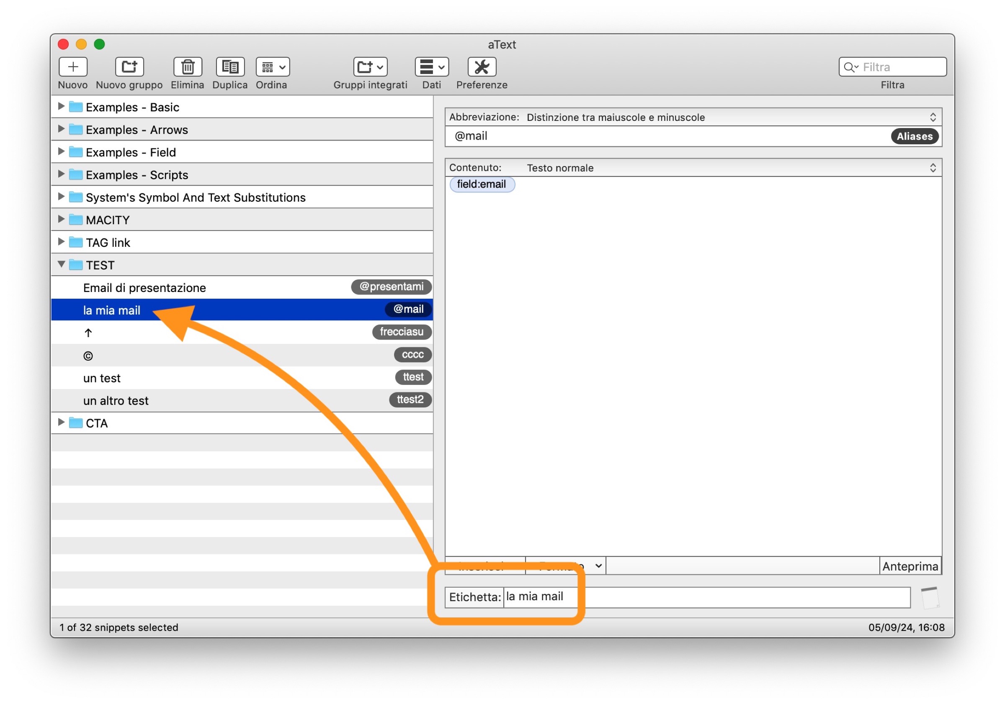Click the note icon beside Etichetta field
This screenshot has width=1005, height=704.
tap(930, 598)
